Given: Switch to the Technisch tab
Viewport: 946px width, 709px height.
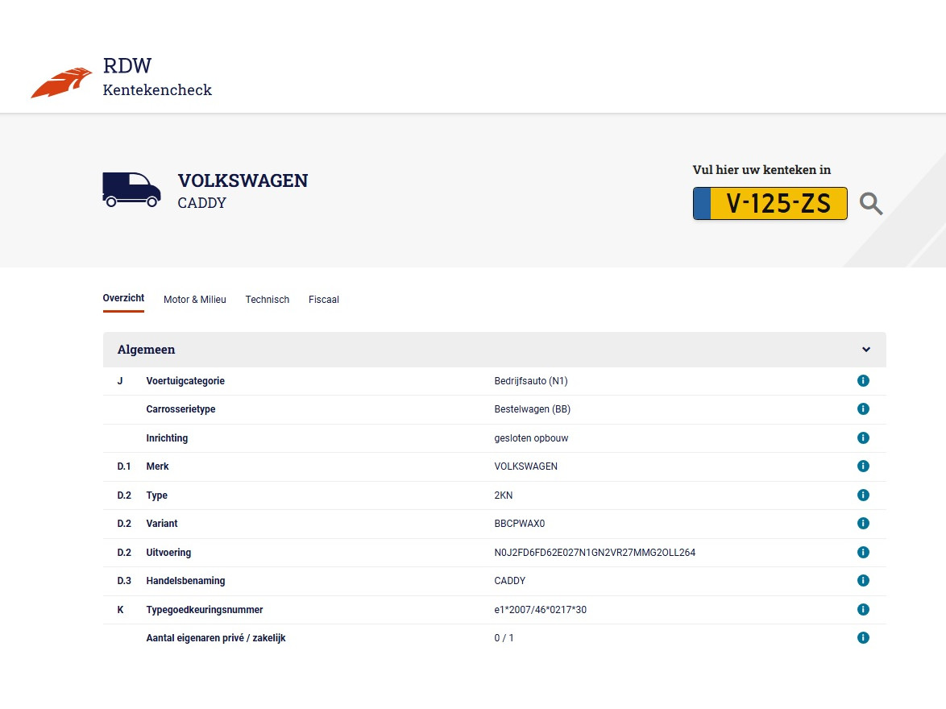Looking at the screenshot, I should coord(268,300).
